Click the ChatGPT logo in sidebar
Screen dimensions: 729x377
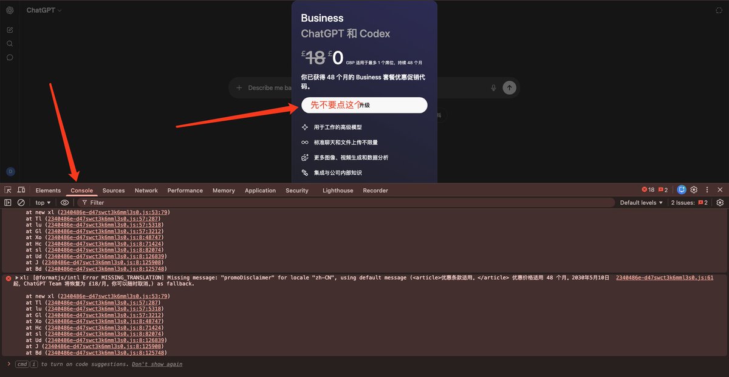(10, 10)
